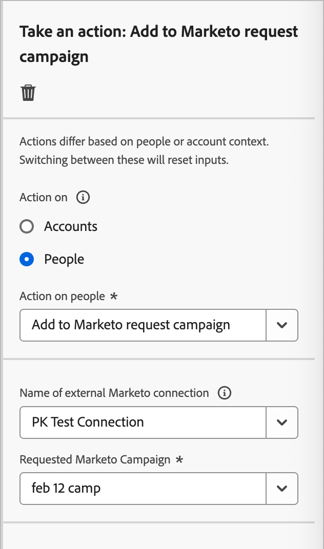Click the "Action on" section label
The width and height of the screenshot is (324, 549).
(43, 197)
